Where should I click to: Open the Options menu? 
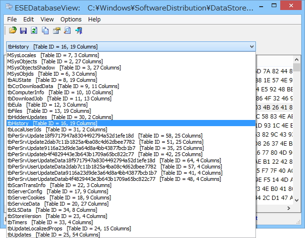click(71, 20)
